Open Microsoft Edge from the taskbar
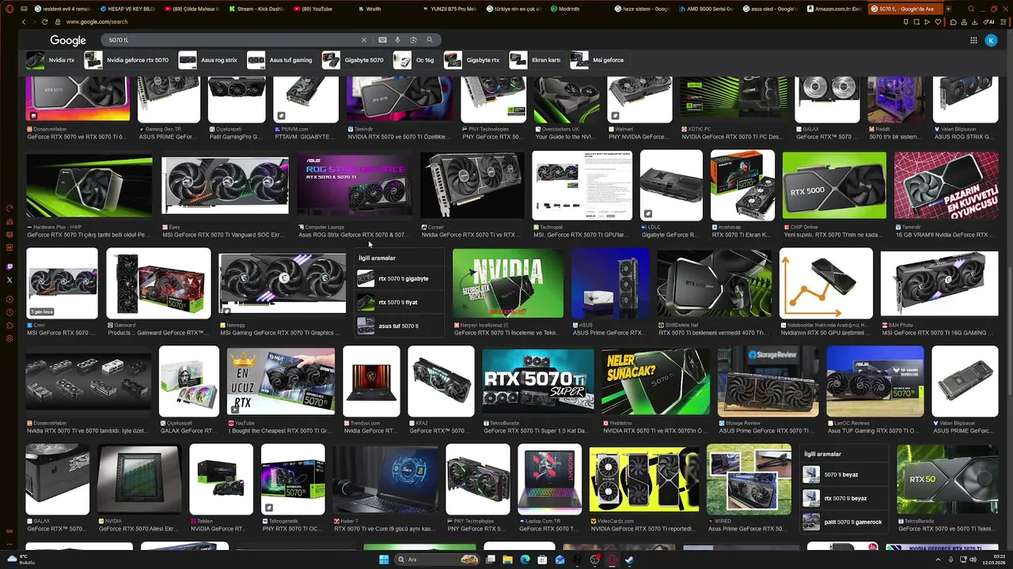1013x569 pixels. [x=525, y=560]
